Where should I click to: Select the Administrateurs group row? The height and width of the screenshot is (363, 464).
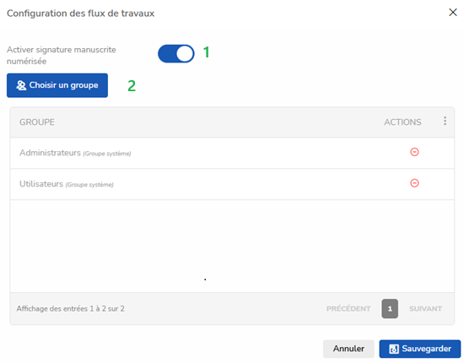(x=232, y=153)
